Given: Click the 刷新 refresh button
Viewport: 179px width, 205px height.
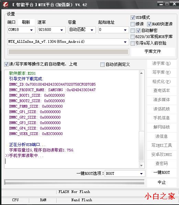Looking at the screenshot, I should pos(26,22).
